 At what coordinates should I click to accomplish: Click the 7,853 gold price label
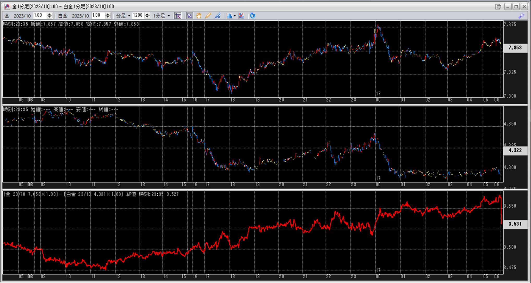click(x=515, y=48)
